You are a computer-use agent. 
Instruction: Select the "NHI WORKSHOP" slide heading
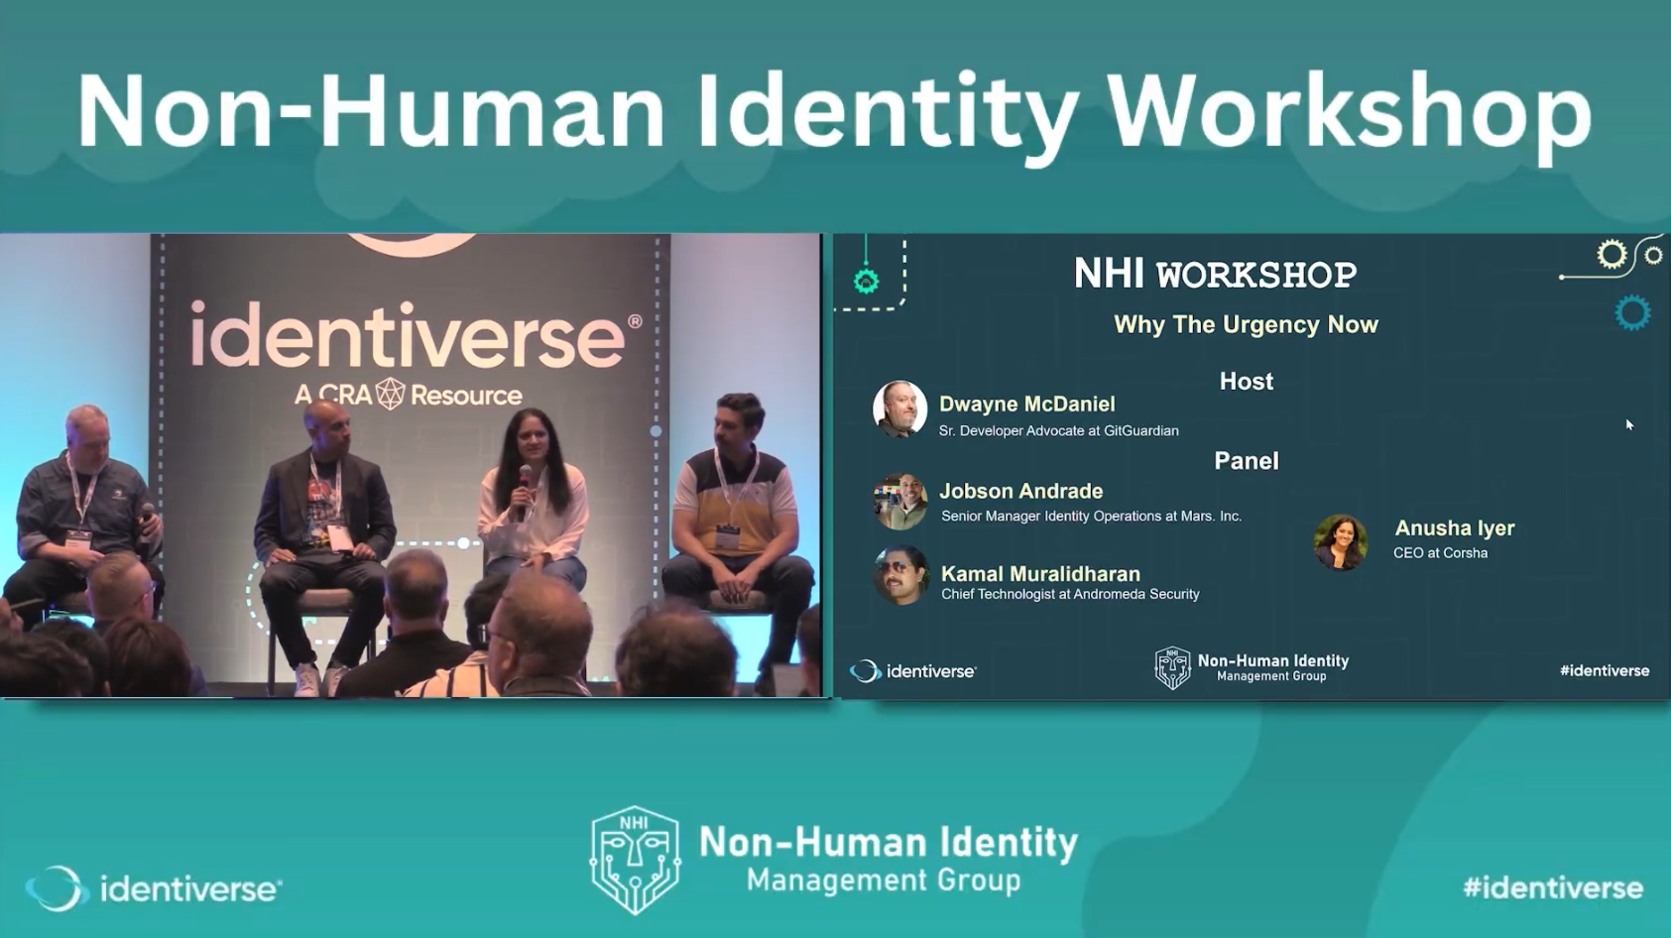[x=1215, y=275]
